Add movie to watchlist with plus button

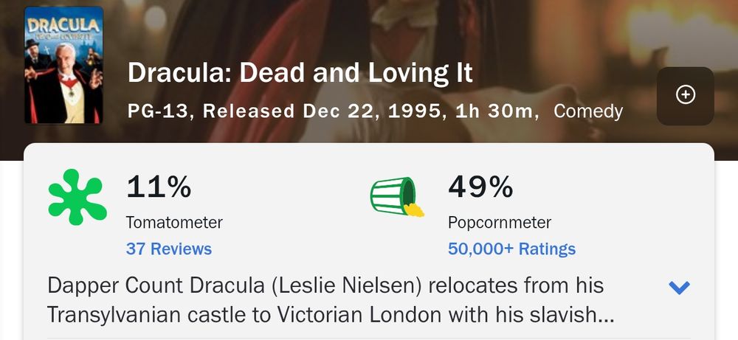coord(685,95)
